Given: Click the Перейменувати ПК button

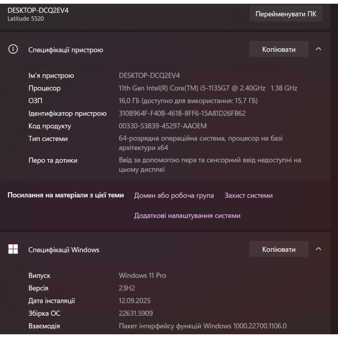Looking at the screenshot, I should [286, 15].
